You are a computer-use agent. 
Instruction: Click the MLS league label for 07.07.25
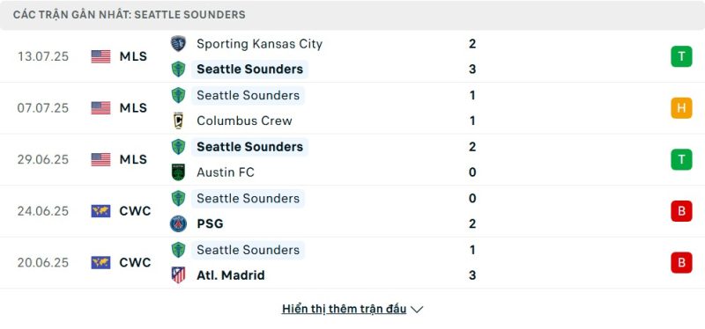coord(134,108)
